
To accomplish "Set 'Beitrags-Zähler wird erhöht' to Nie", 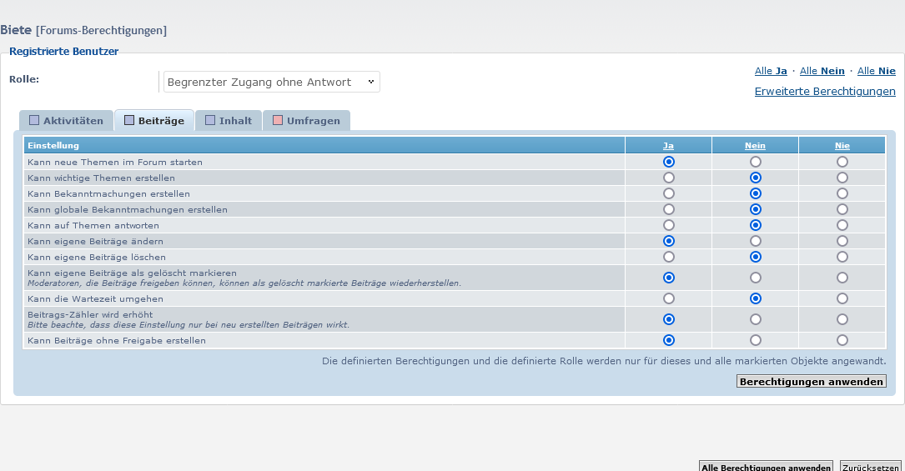I will tap(842, 319).
